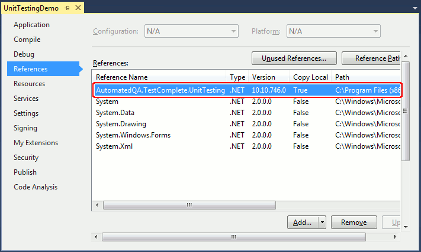
Task: Click the bottom page horizontal scrollbar thumb
Action: point(234,237)
